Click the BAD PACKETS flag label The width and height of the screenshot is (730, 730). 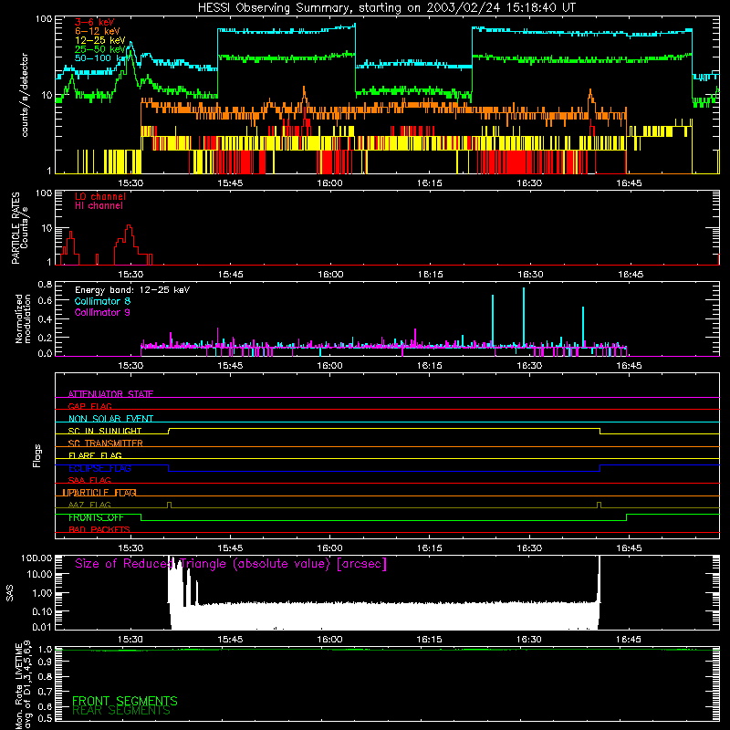point(99,529)
